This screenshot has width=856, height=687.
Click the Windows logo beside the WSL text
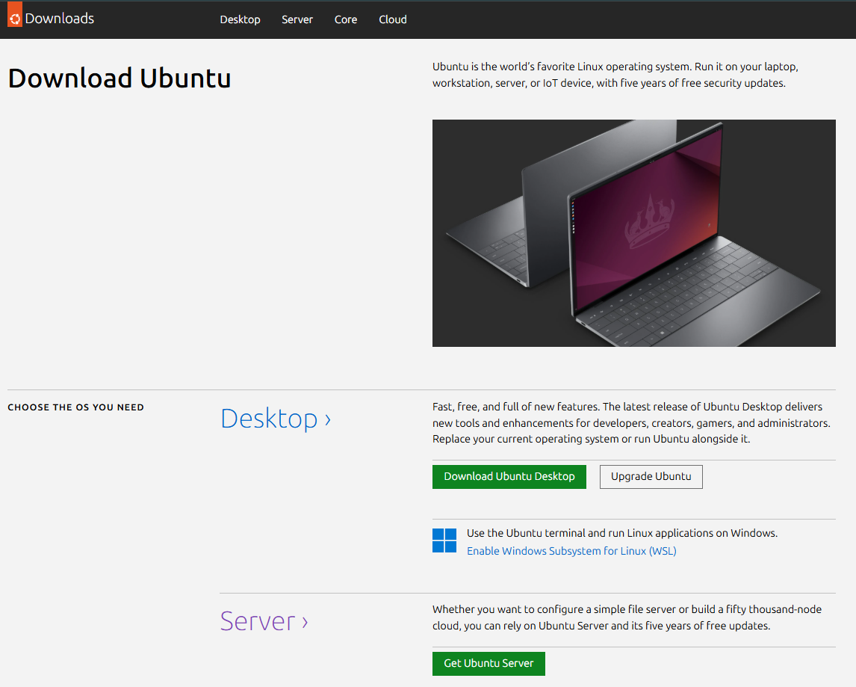[x=444, y=540]
